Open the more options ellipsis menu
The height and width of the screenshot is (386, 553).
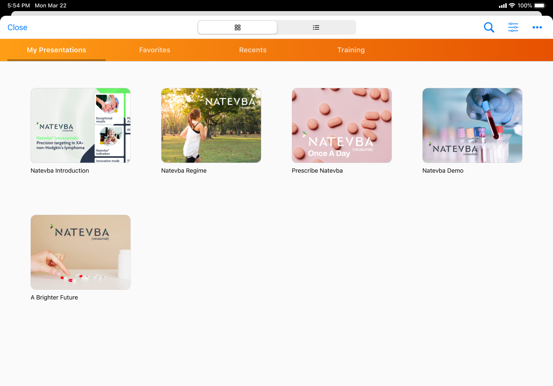pos(537,28)
